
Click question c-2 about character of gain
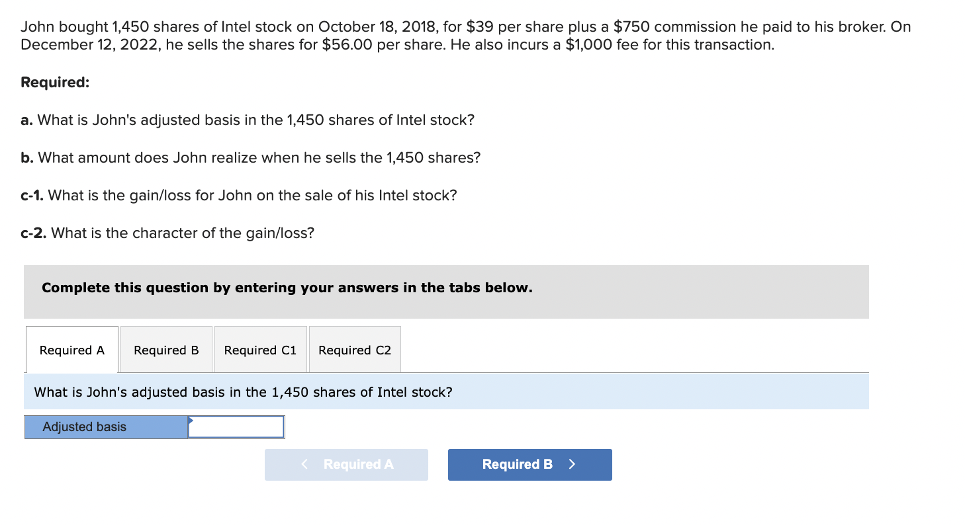tap(167, 233)
